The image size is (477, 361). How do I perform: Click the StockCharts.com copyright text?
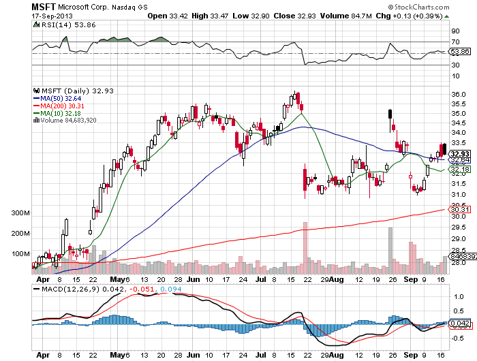(x=418, y=7)
